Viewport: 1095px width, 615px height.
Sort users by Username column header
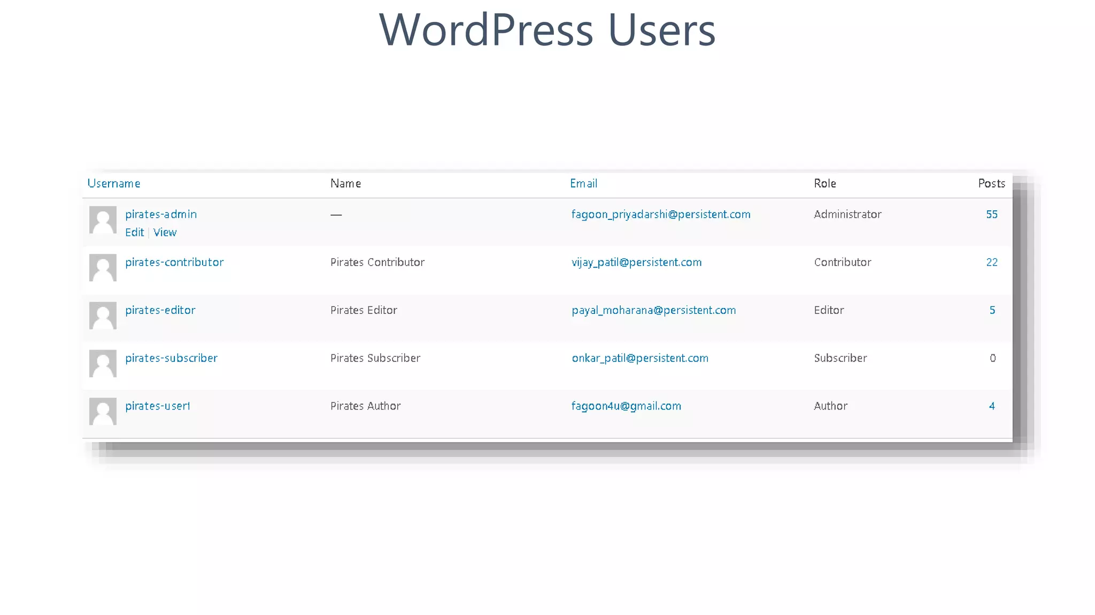[114, 184]
